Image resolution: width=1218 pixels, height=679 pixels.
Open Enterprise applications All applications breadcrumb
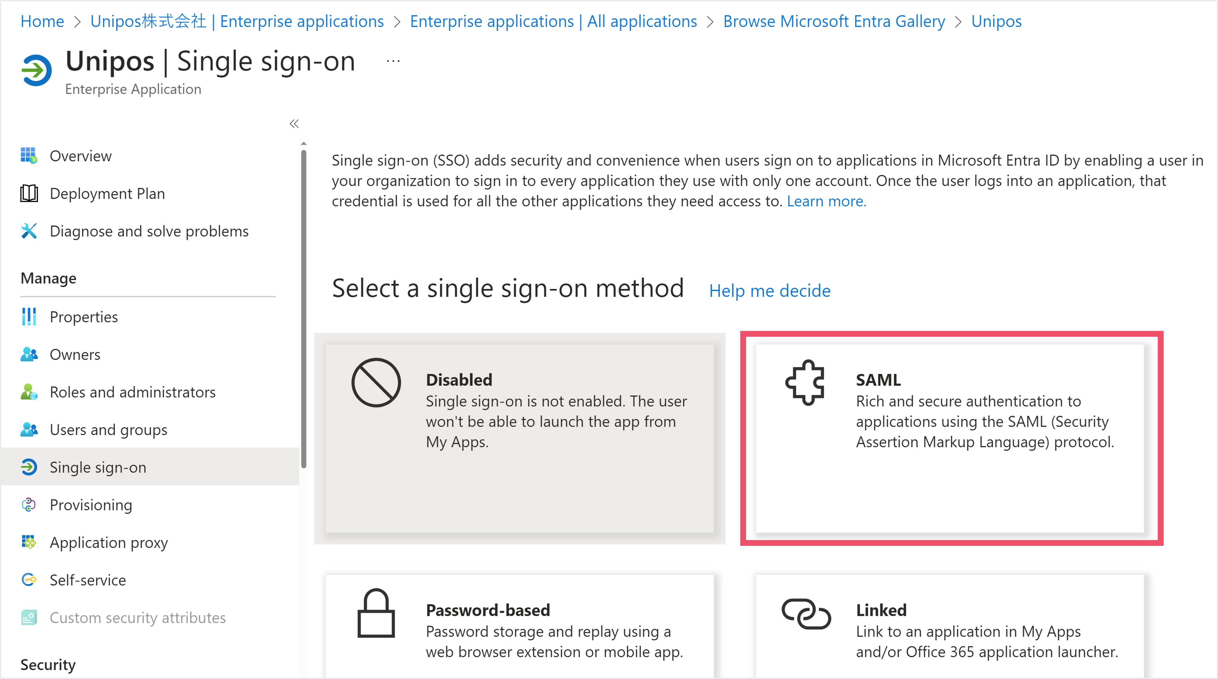click(553, 21)
